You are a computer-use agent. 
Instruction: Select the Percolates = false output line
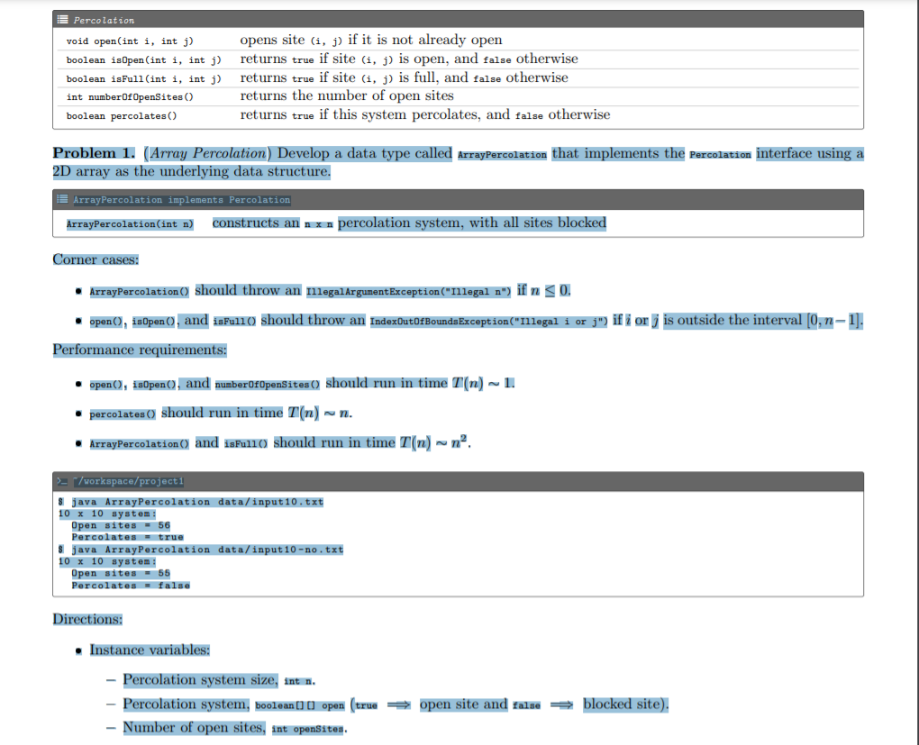tap(131, 585)
